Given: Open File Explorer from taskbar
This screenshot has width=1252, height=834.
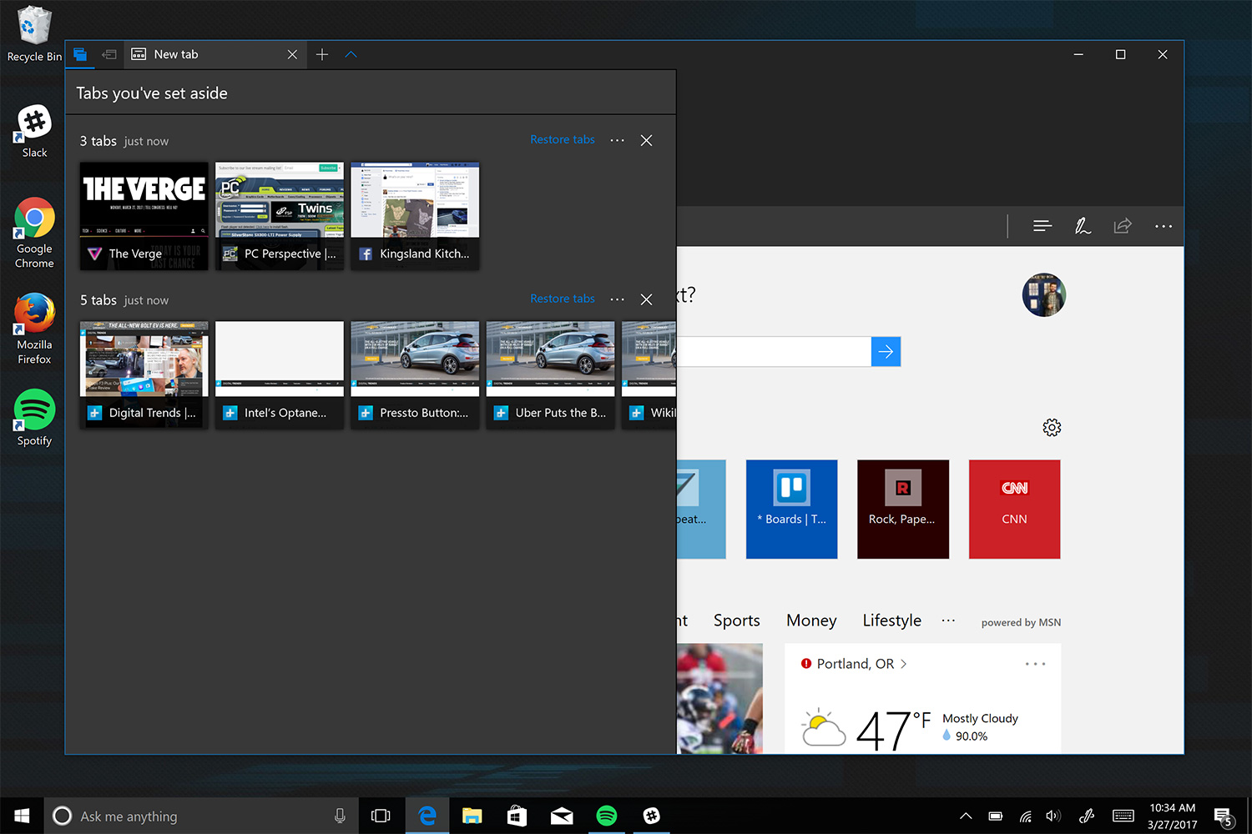Looking at the screenshot, I should pyautogui.click(x=472, y=816).
